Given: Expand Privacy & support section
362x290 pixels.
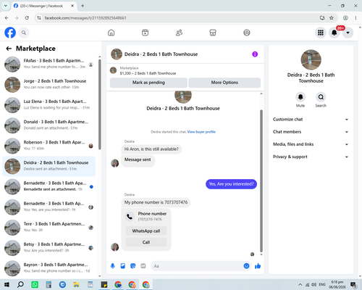Looking at the screenshot, I should (x=311, y=157).
